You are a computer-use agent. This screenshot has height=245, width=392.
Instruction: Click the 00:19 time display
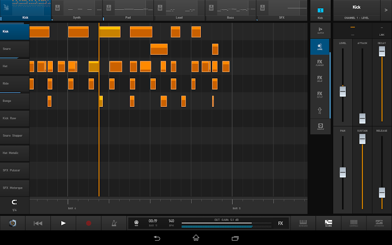153,221
